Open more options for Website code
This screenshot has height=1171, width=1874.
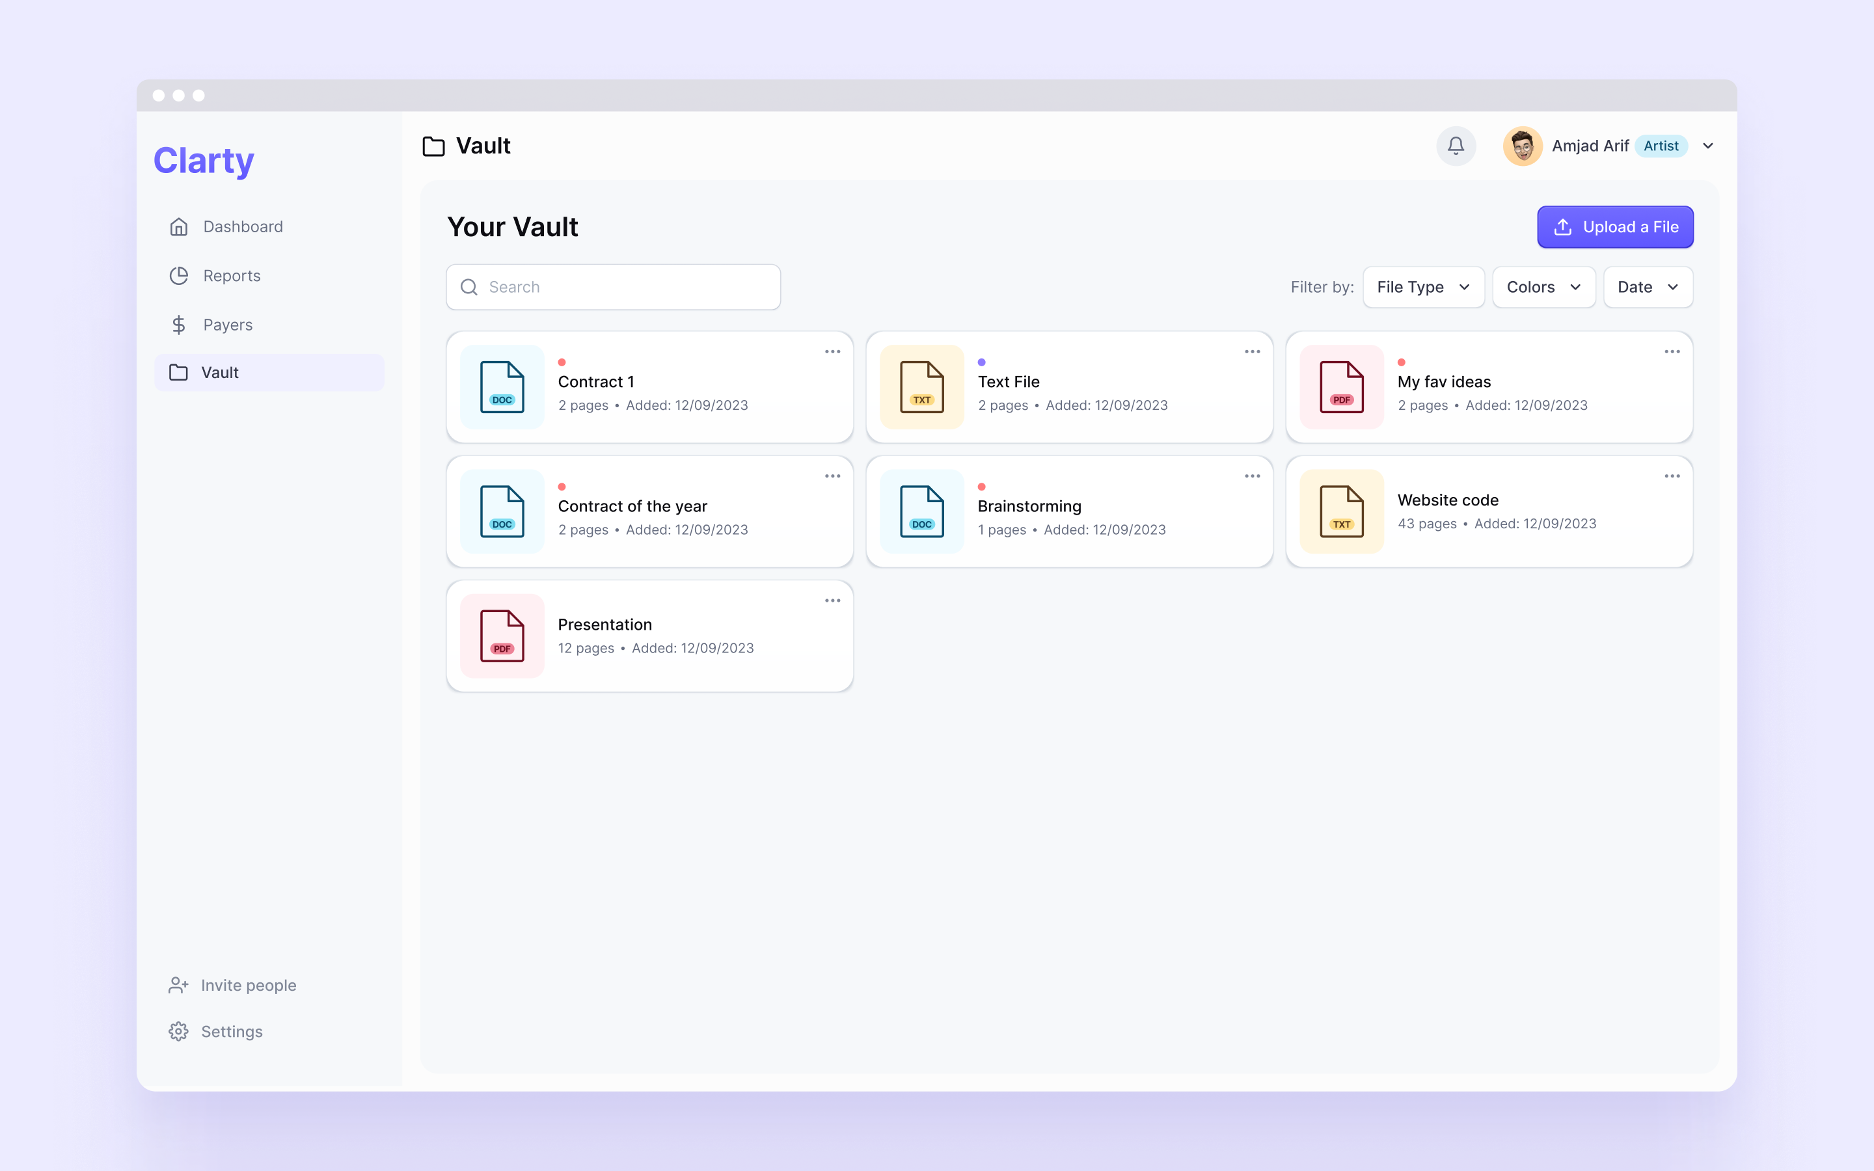click(1672, 476)
